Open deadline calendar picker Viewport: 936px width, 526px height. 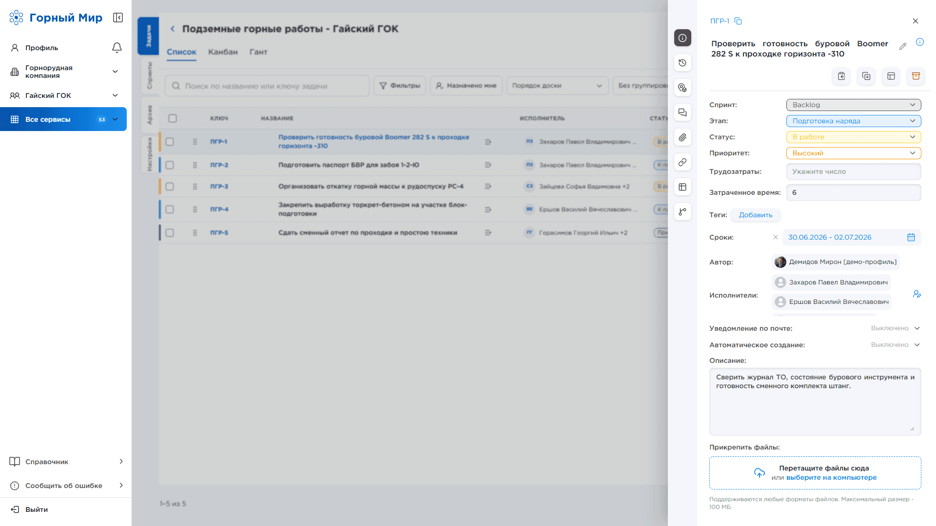[x=911, y=237]
